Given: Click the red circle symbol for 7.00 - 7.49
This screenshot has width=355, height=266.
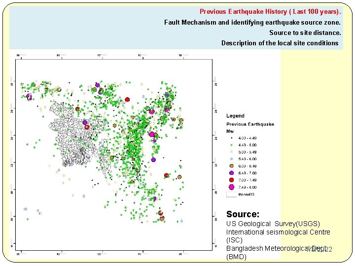Looking at the screenshot, I should pos(231,180).
